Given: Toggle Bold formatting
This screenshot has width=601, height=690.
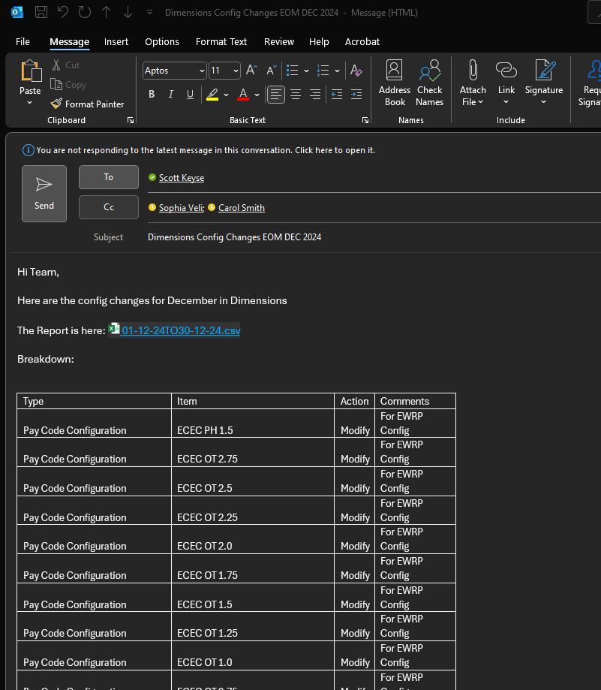Looking at the screenshot, I should pyautogui.click(x=152, y=95).
